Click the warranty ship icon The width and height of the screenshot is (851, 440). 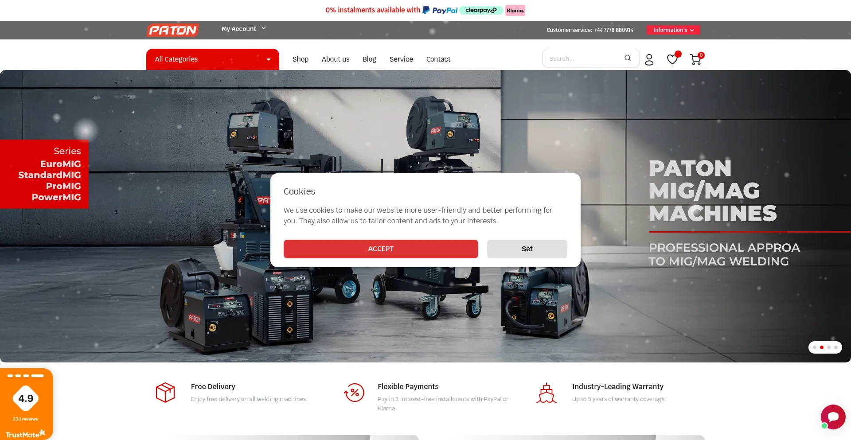[x=547, y=393]
